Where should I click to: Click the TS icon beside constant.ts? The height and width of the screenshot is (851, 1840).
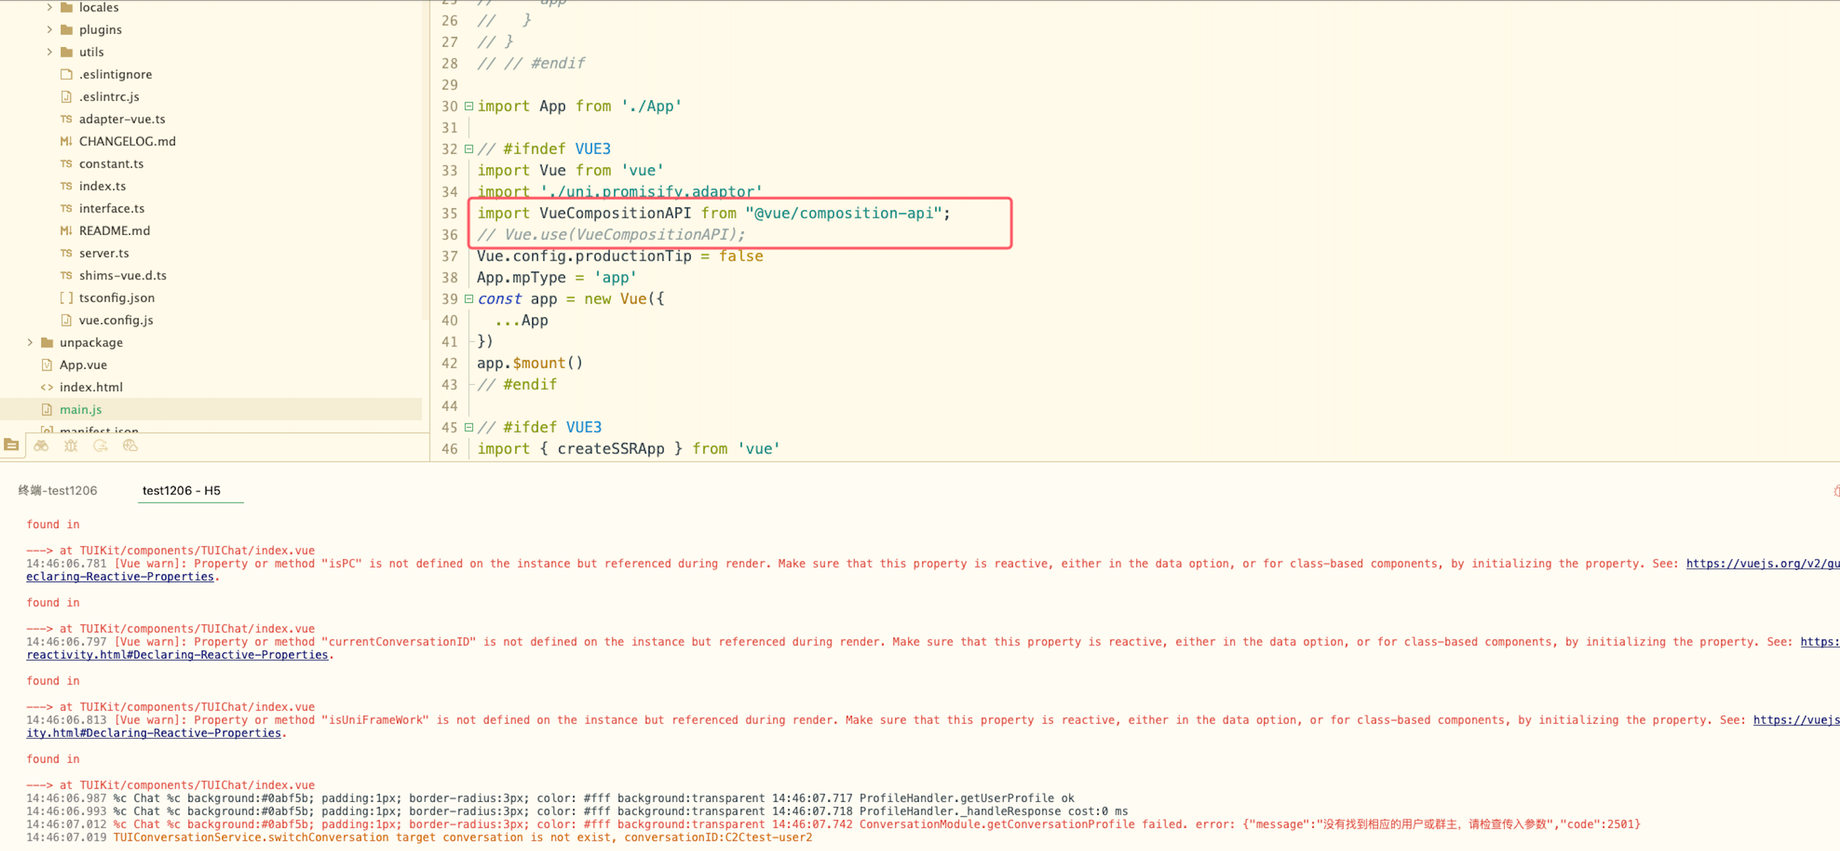(x=66, y=164)
